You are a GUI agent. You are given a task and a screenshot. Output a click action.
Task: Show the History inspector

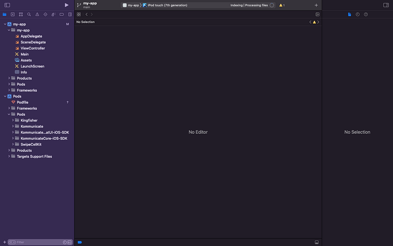358,14
